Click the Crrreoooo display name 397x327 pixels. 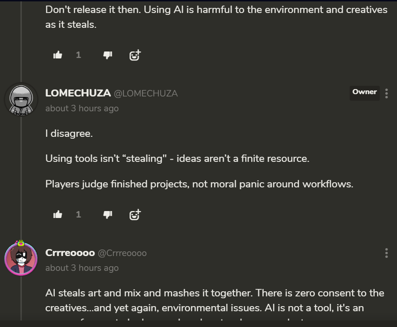[70, 253]
